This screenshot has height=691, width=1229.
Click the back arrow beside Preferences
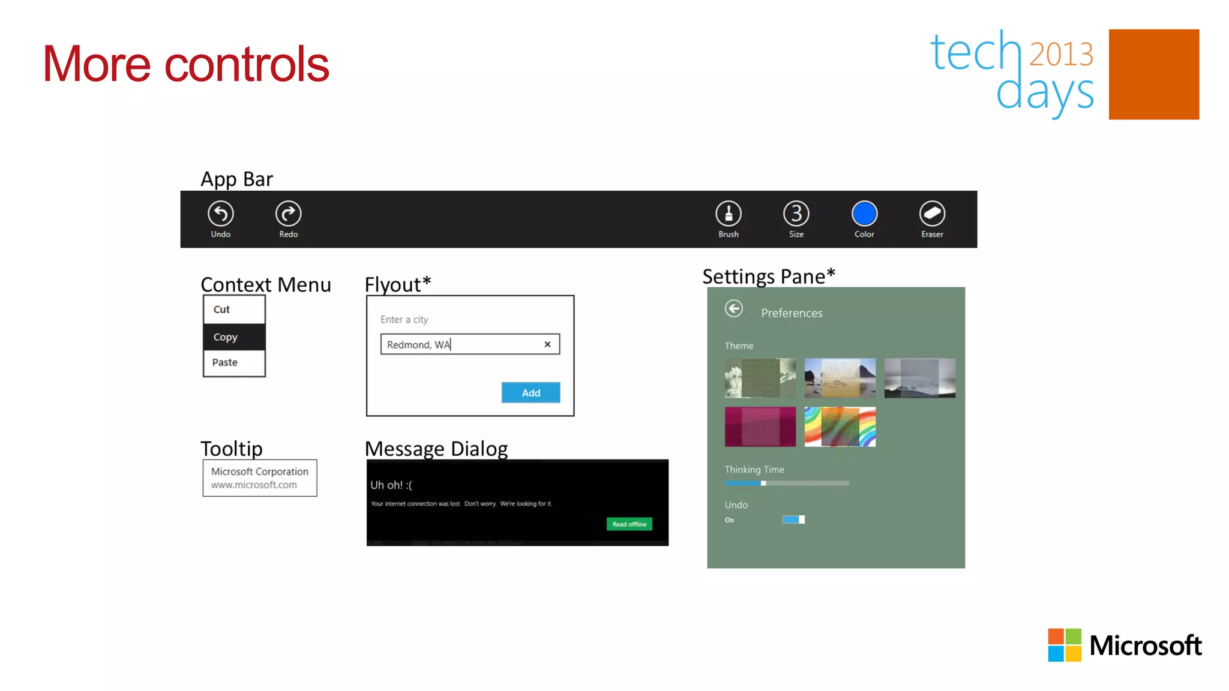pyautogui.click(x=733, y=308)
